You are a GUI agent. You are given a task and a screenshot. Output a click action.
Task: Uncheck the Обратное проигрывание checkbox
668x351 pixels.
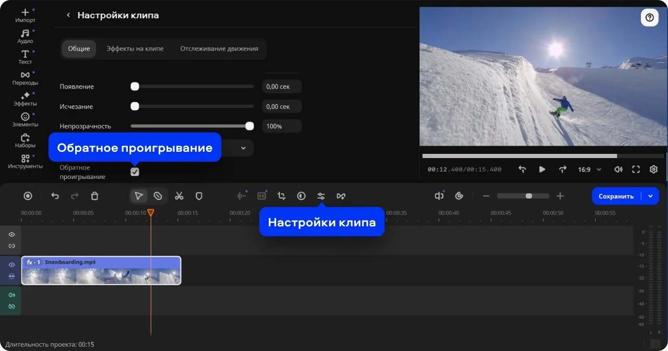135,172
